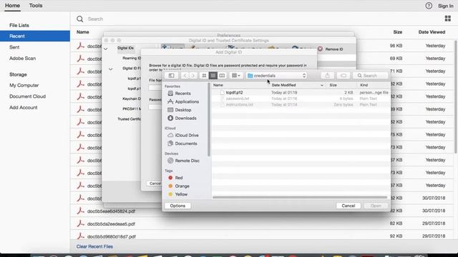
Task: Open the Tools tab
Action: click(36, 6)
